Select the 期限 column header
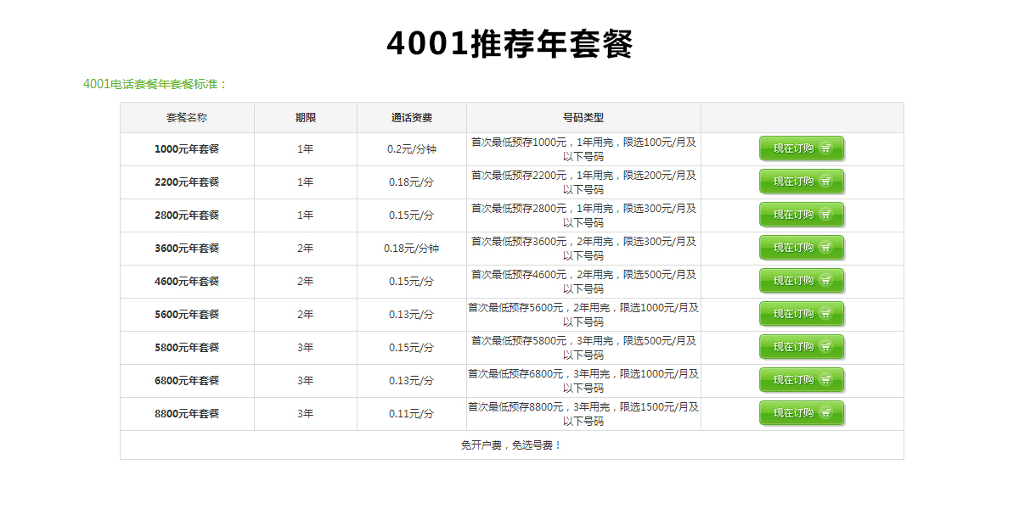The image size is (1019, 509). point(306,118)
